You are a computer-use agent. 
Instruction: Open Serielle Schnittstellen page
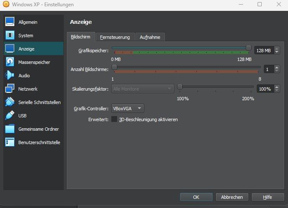33,102
